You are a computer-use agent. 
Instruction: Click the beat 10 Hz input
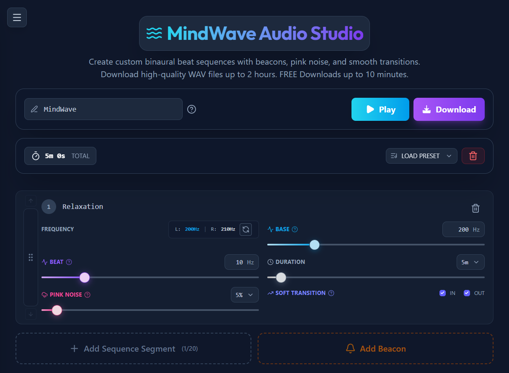242,262
